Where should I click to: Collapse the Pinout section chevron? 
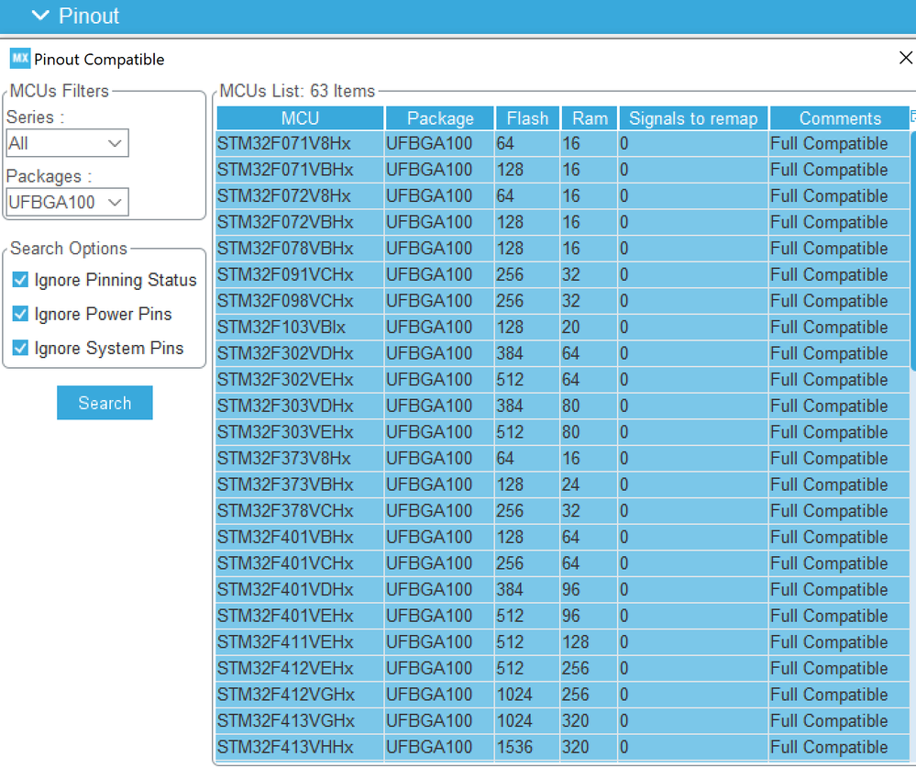tap(40, 16)
